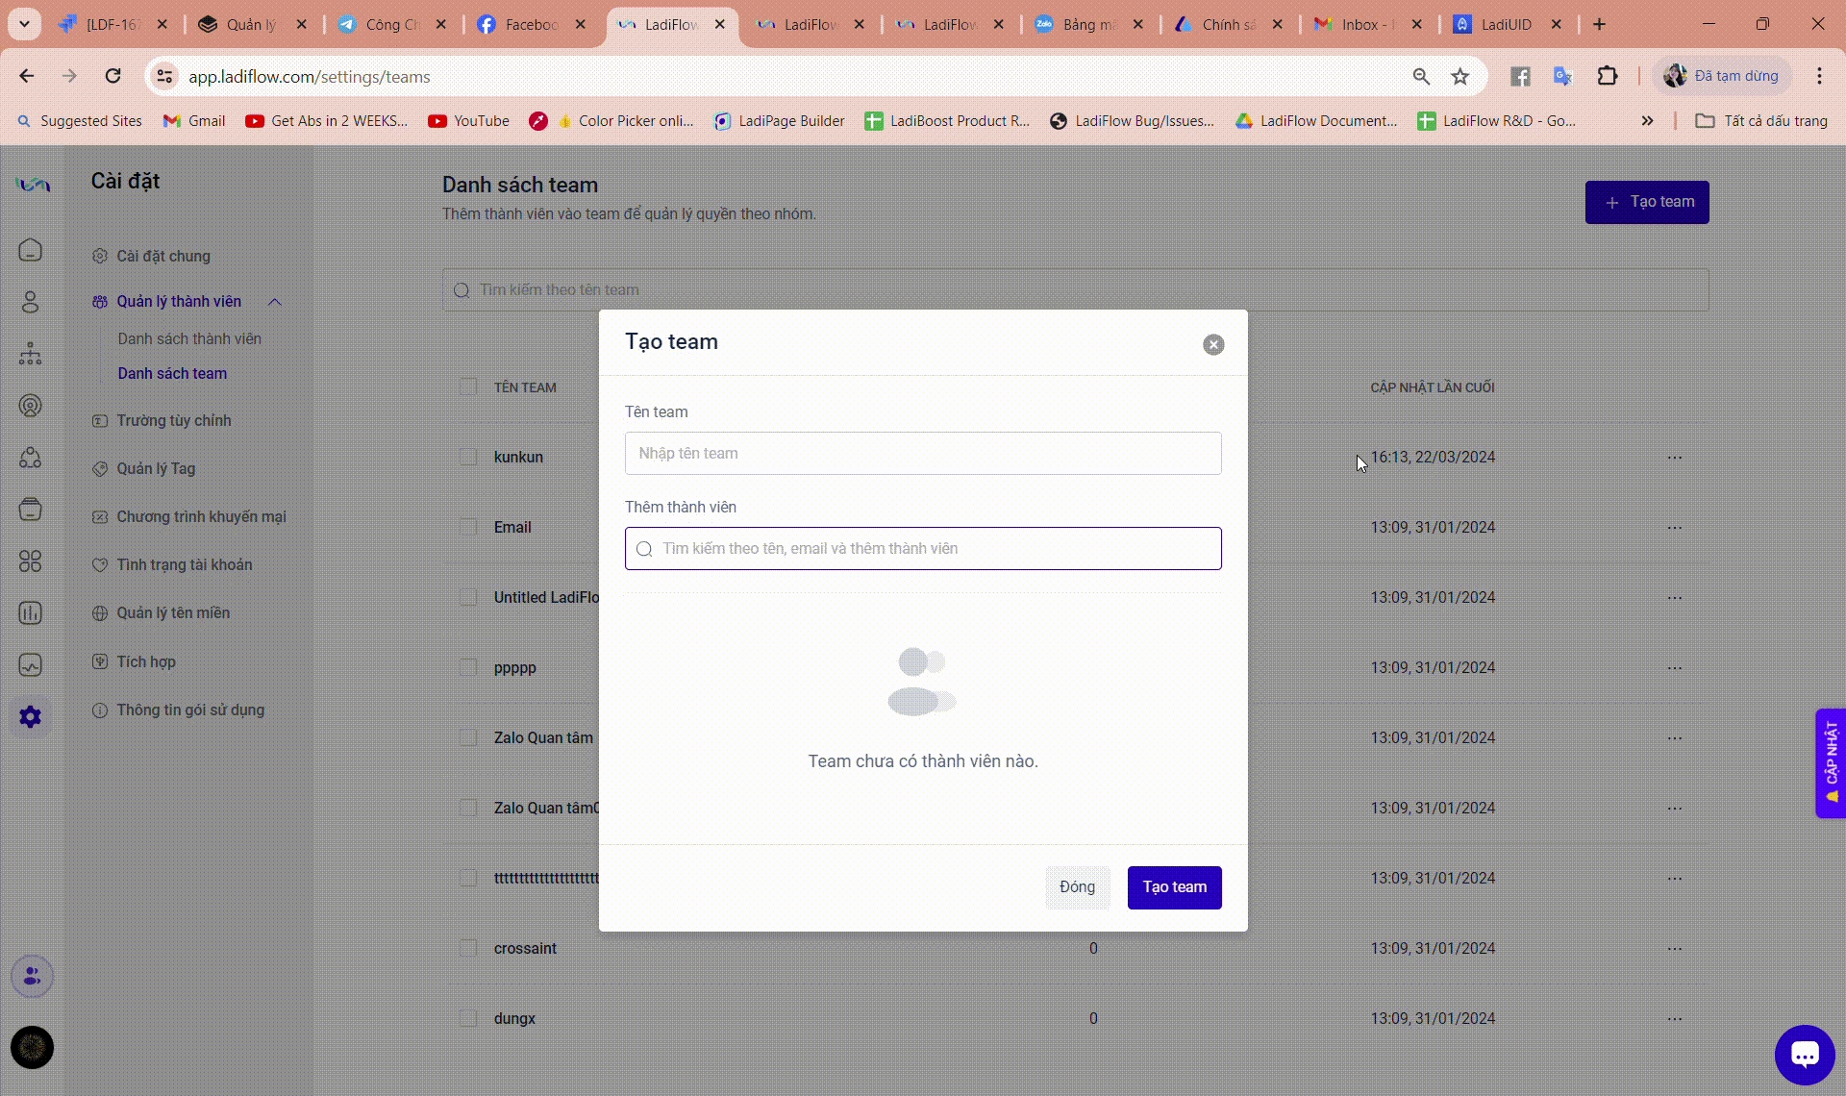Switch to the YouTube bookmark
This screenshot has width=1846, height=1096.
(x=469, y=121)
